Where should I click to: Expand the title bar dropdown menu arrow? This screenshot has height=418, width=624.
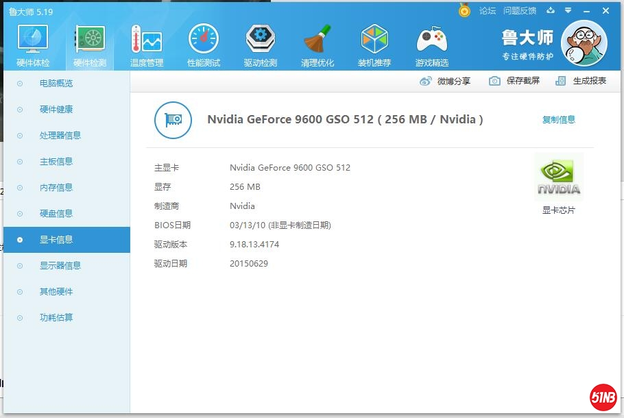tap(568, 11)
